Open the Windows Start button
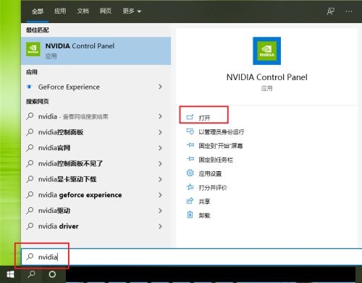 tap(10, 274)
